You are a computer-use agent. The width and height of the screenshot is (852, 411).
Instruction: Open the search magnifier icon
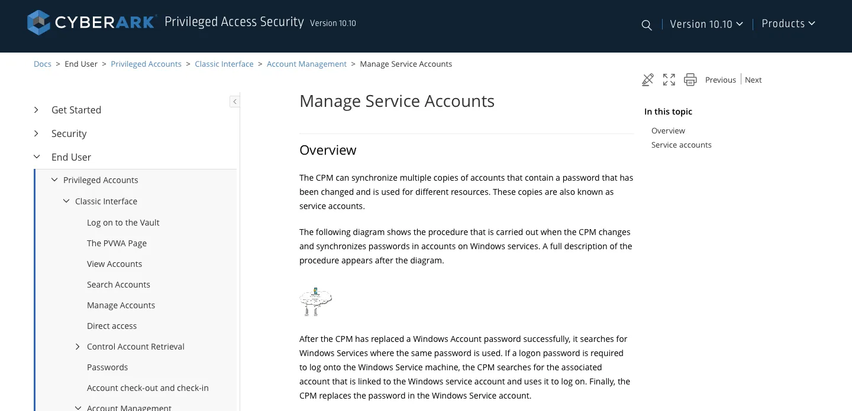pyautogui.click(x=647, y=25)
